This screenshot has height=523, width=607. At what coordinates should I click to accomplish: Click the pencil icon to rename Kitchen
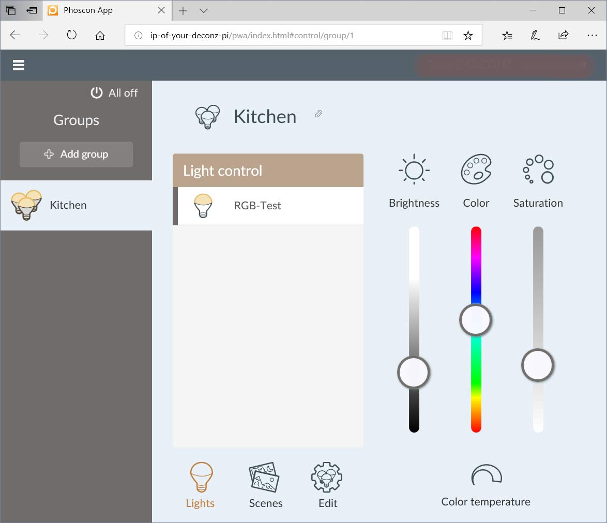click(x=318, y=114)
